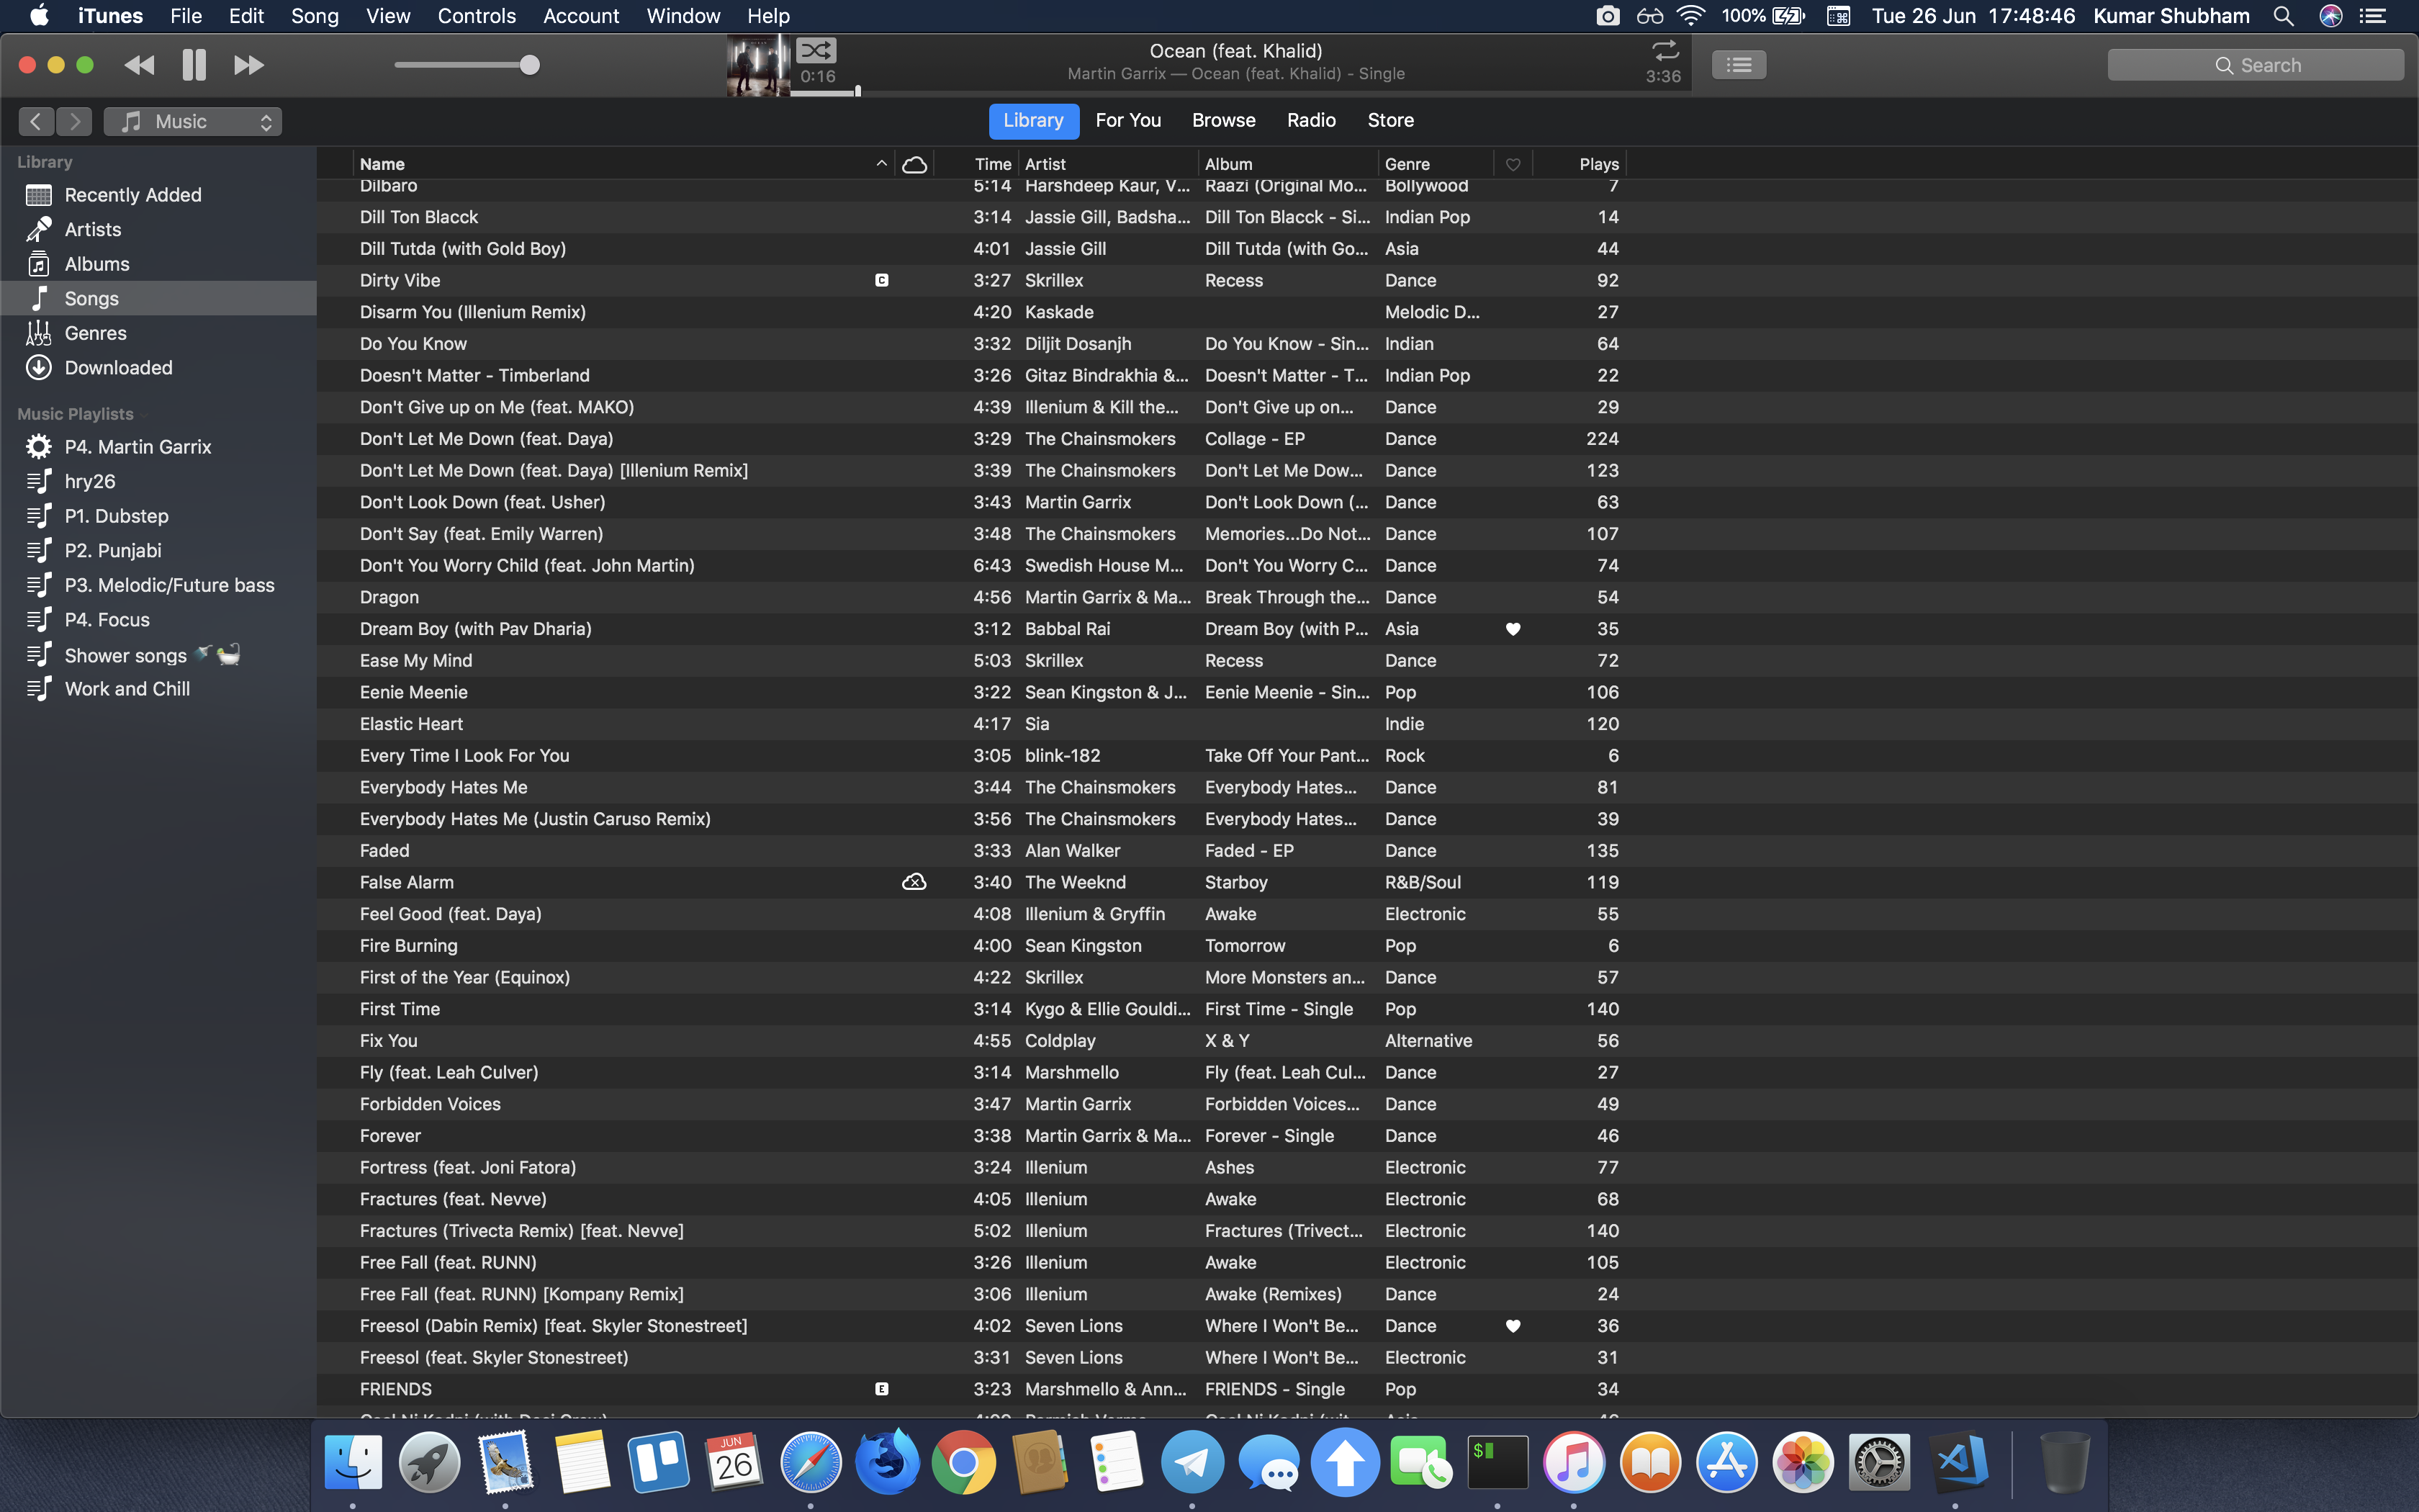2419x1512 pixels.
Task: Select Artists in the sidebar
Action: click(x=158, y=229)
